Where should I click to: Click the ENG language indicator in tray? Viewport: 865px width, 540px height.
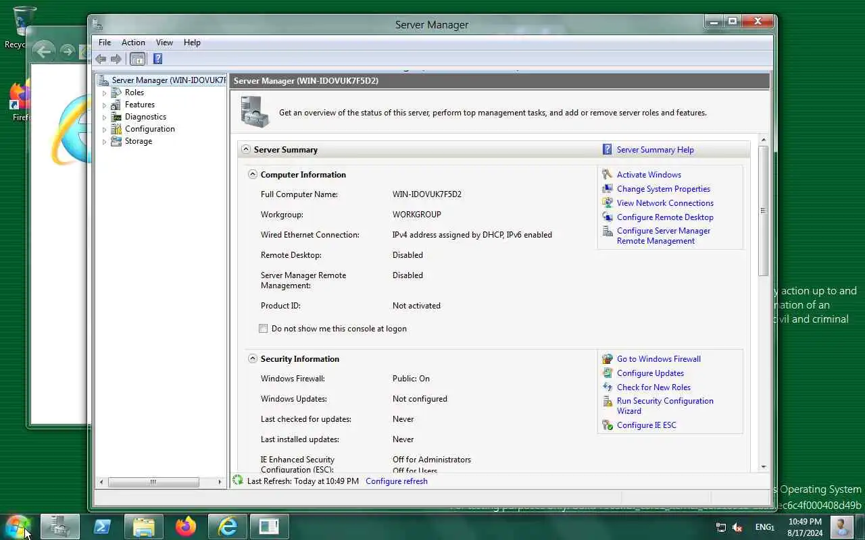[x=764, y=527]
